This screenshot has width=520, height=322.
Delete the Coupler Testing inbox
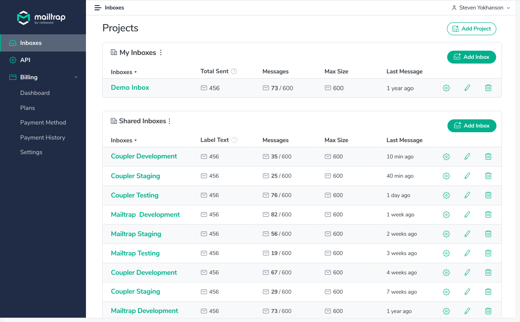[x=488, y=195]
